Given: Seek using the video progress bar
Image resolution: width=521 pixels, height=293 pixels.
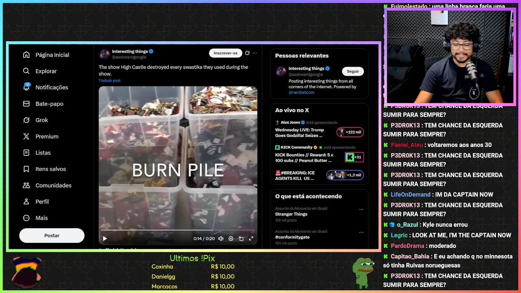Looking at the screenshot, I should click(178, 230).
